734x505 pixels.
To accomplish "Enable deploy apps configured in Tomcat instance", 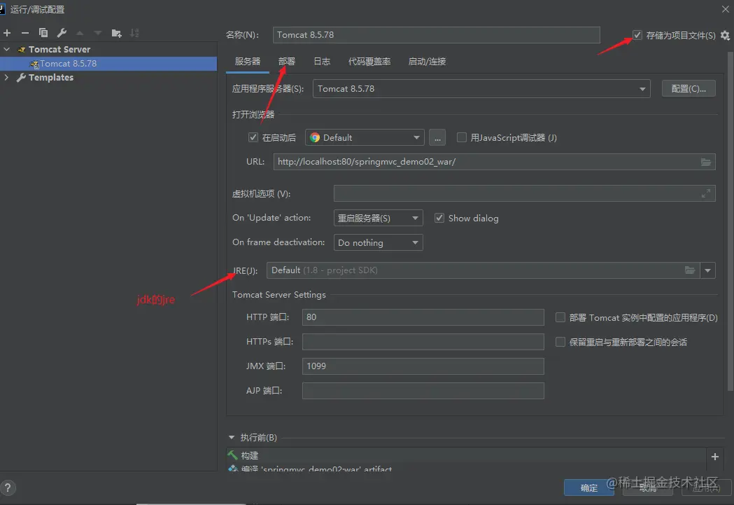I will [560, 317].
